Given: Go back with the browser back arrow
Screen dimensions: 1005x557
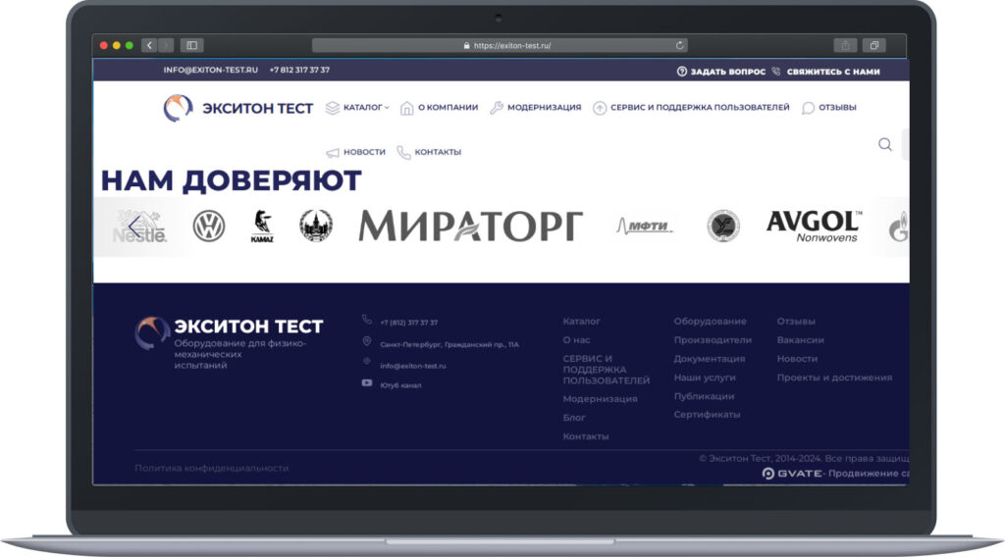Looking at the screenshot, I should [149, 45].
